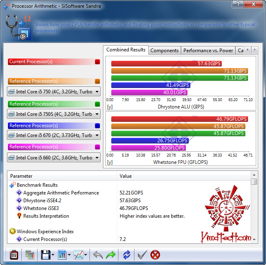
Task: Click the [y] axis toggle under Whetstone chart
Action: pos(110,162)
